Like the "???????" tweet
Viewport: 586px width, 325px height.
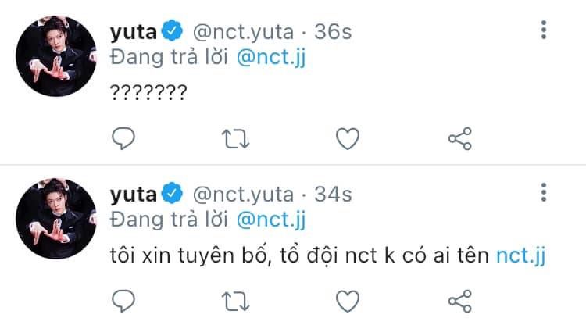point(347,139)
